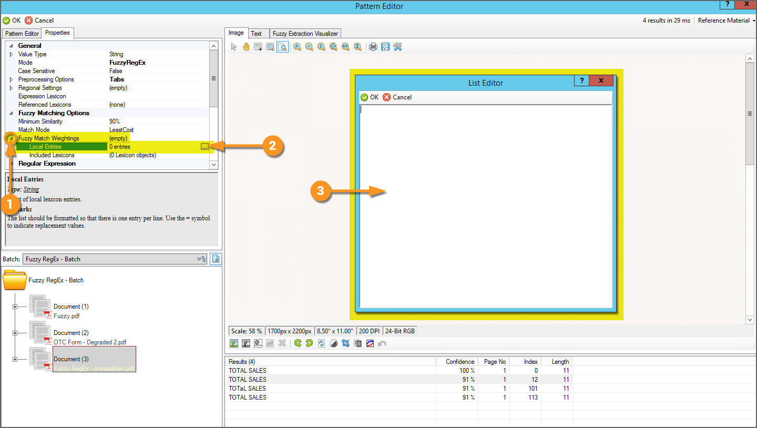Select the zoom-to-region tool
This screenshot has height=428, width=757.
pos(270,47)
